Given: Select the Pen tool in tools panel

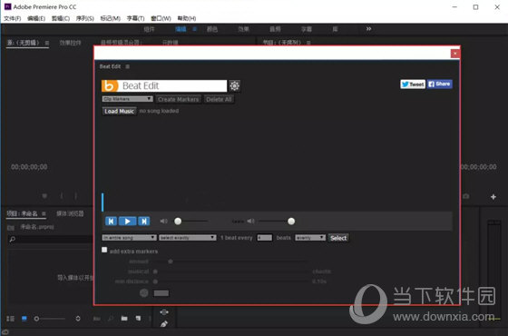Looking at the screenshot, I should (x=164, y=324).
